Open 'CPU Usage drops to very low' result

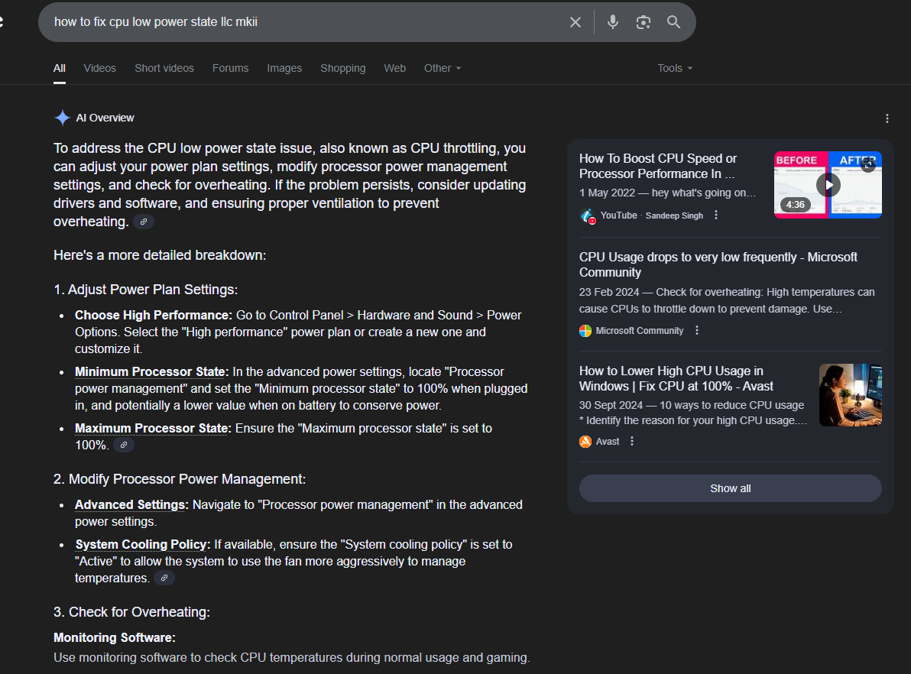point(718,264)
